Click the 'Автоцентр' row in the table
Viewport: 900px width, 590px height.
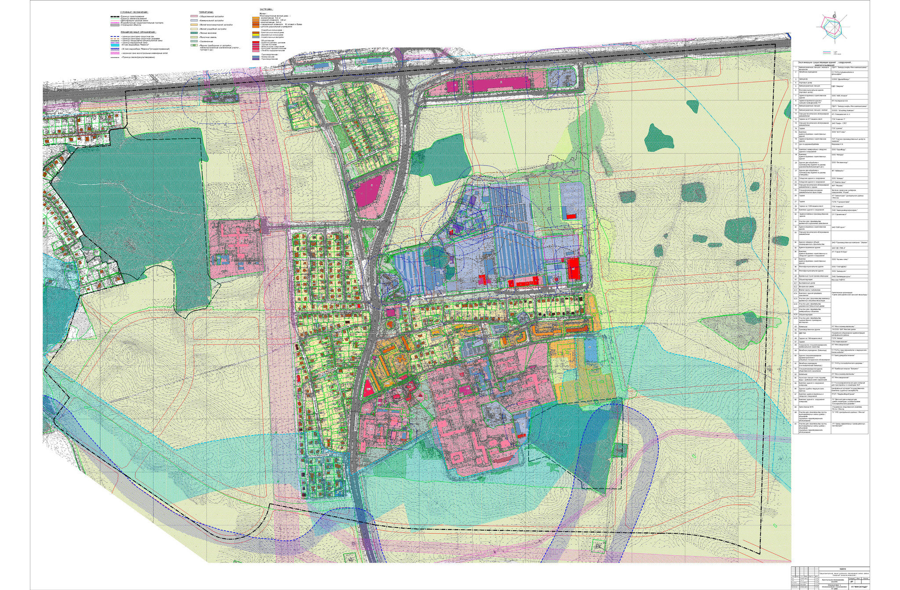coord(831,79)
